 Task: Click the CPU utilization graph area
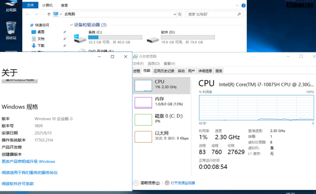point(256,108)
